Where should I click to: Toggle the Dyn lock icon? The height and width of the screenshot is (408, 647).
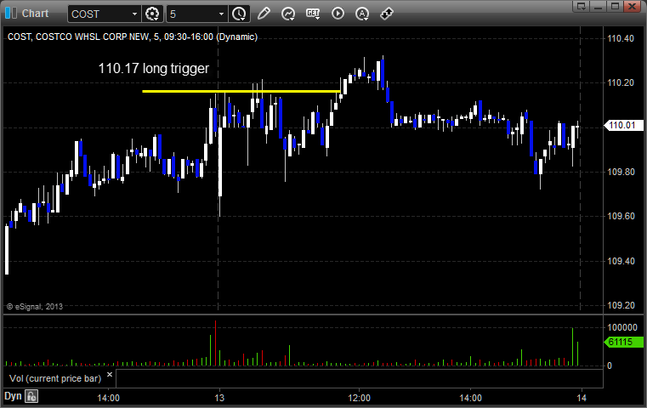coord(31,396)
